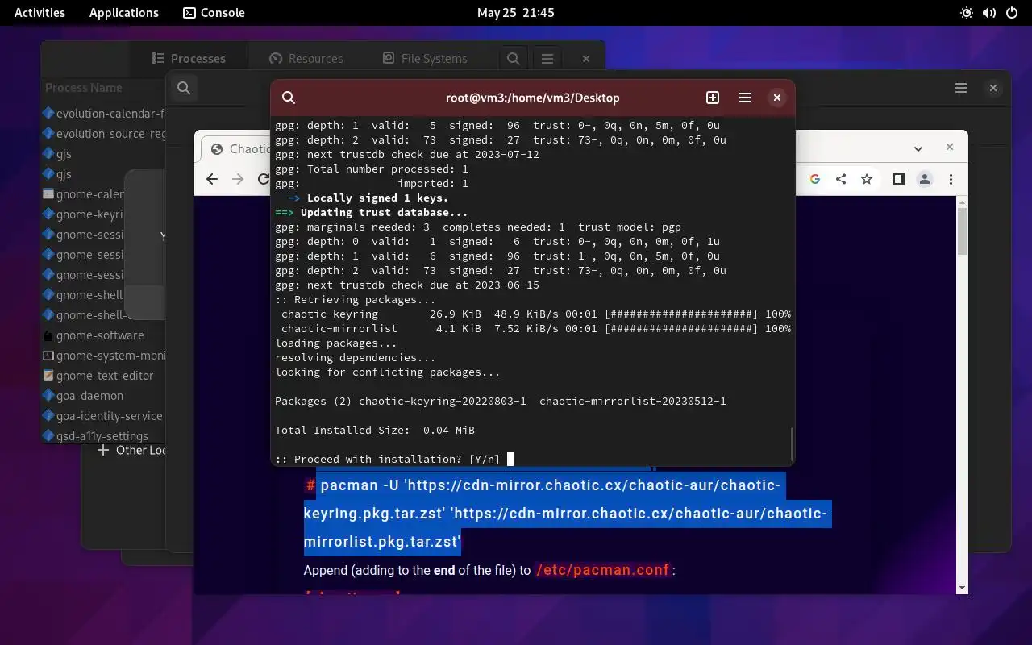Click the Google icon in address bar
The image size is (1032, 645).
(x=815, y=179)
